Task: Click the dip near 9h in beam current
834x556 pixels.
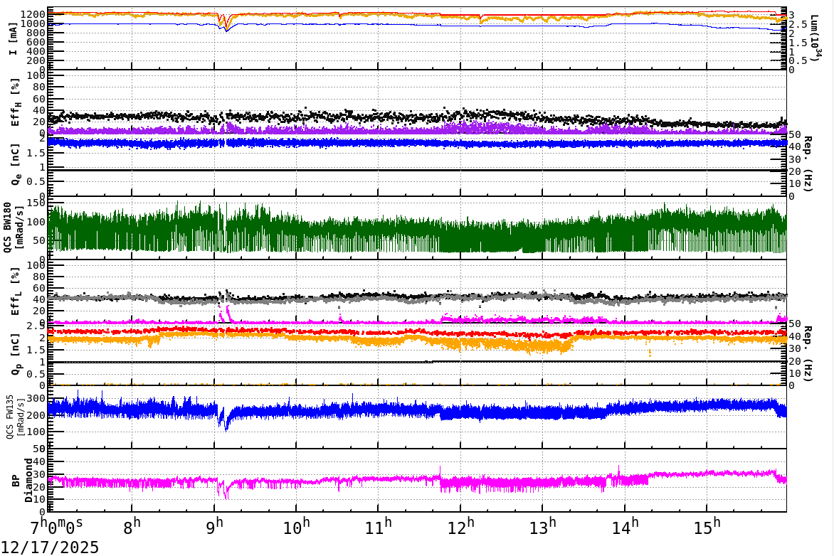Action: pos(224,27)
